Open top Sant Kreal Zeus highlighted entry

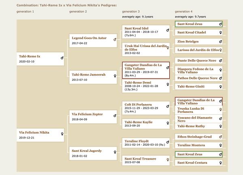[191, 24]
